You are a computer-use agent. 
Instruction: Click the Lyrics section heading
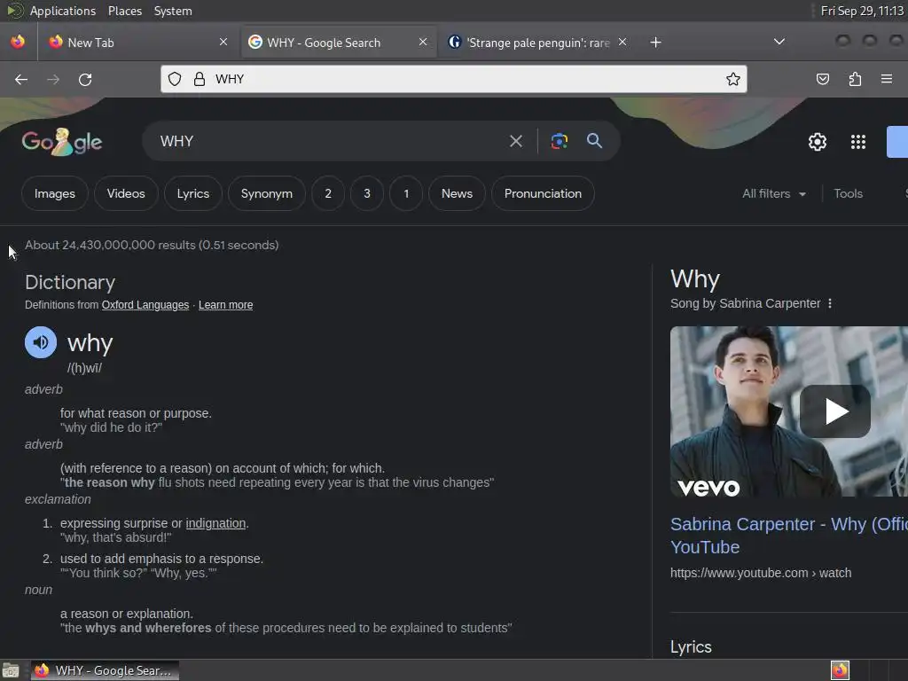pyautogui.click(x=691, y=646)
